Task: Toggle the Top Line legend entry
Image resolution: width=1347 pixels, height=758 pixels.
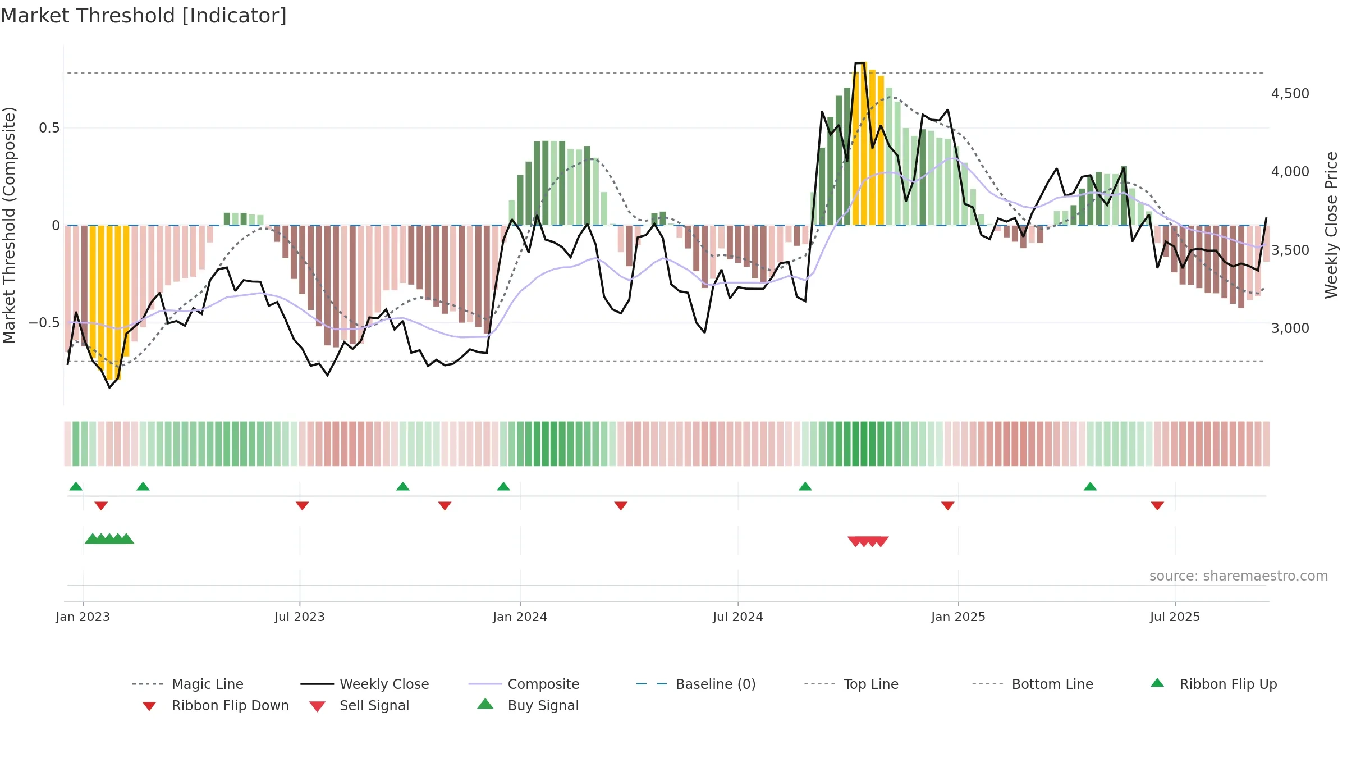Action: (x=851, y=684)
